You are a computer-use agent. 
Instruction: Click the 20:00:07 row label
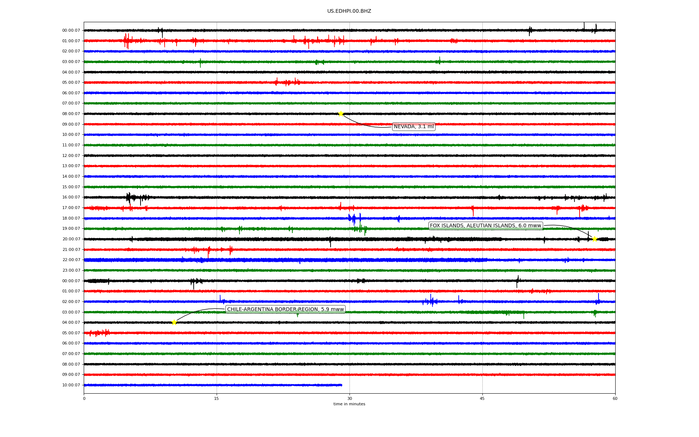click(71, 239)
